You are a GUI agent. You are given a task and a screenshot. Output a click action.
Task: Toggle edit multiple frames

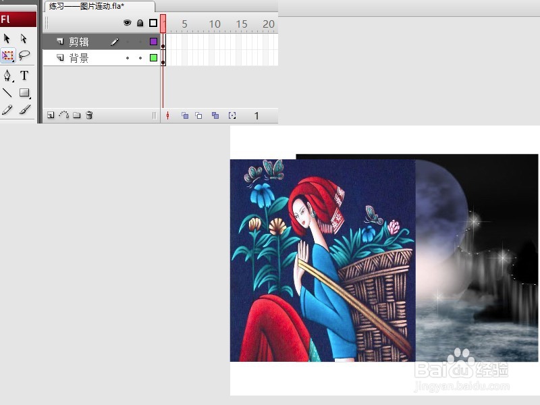click(x=215, y=115)
